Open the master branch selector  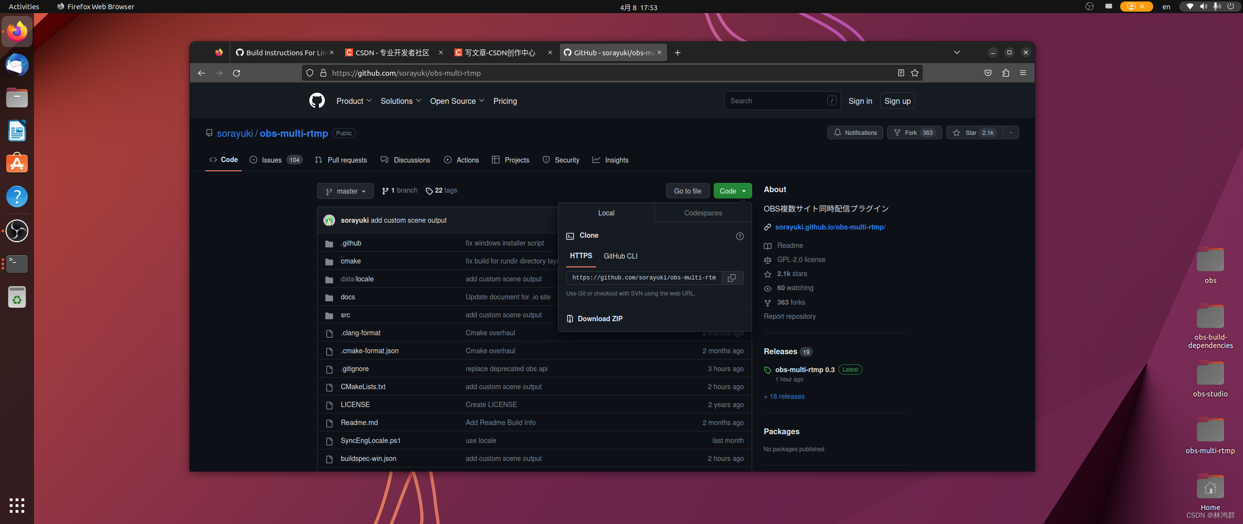345,191
